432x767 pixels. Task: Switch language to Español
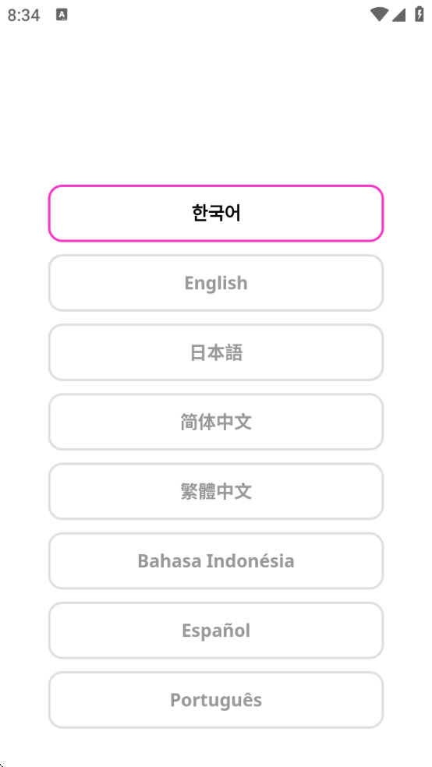(x=216, y=630)
